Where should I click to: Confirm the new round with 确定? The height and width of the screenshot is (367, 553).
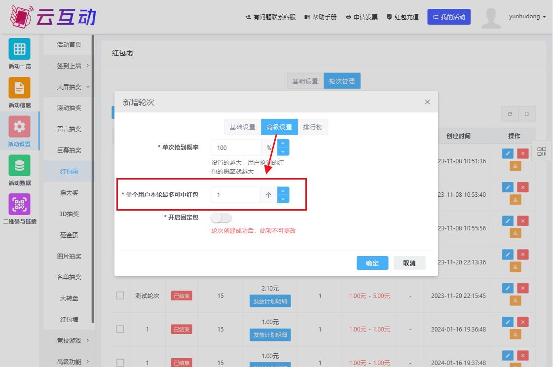click(x=372, y=263)
